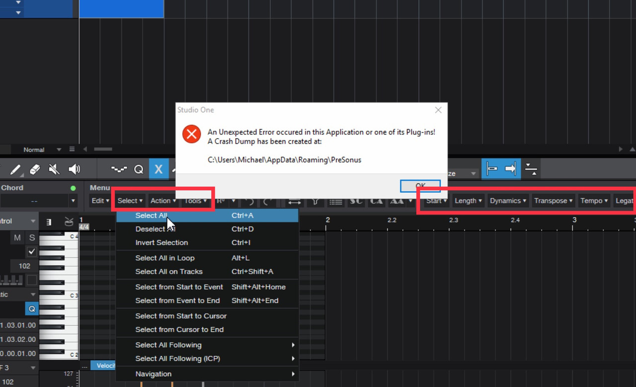This screenshot has width=636, height=387.
Task: Solo the track with S button
Action: coord(32,237)
